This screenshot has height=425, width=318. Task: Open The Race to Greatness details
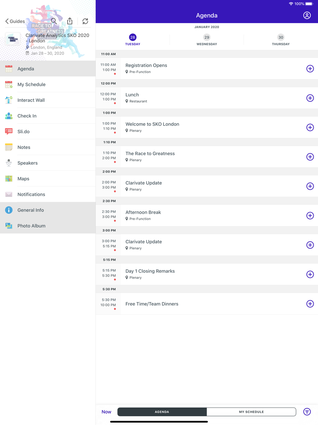(x=207, y=157)
